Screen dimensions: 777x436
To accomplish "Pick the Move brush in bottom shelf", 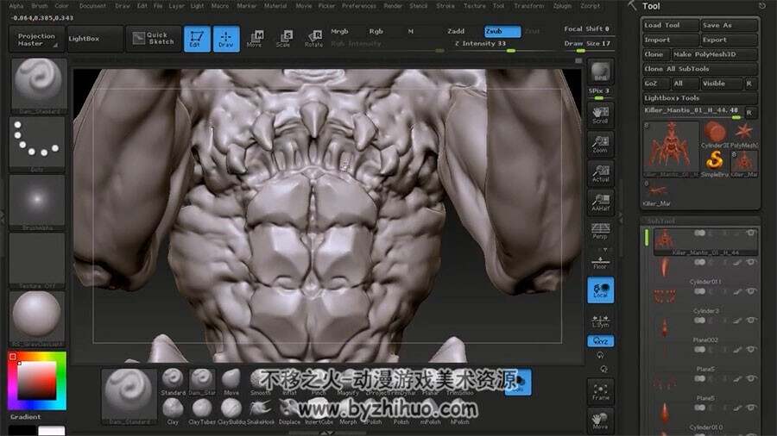I will (231, 382).
